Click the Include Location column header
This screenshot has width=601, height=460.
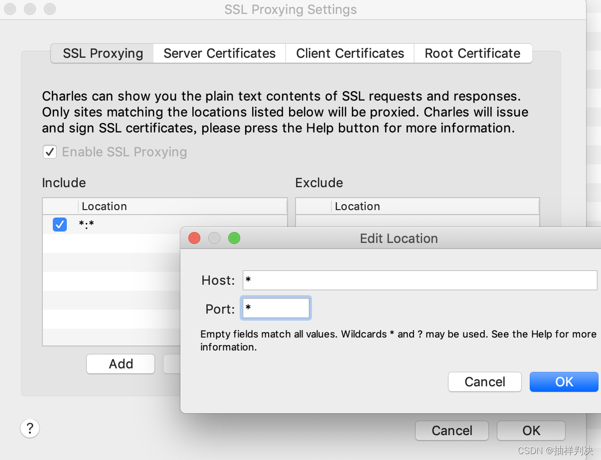pos(182,206)
